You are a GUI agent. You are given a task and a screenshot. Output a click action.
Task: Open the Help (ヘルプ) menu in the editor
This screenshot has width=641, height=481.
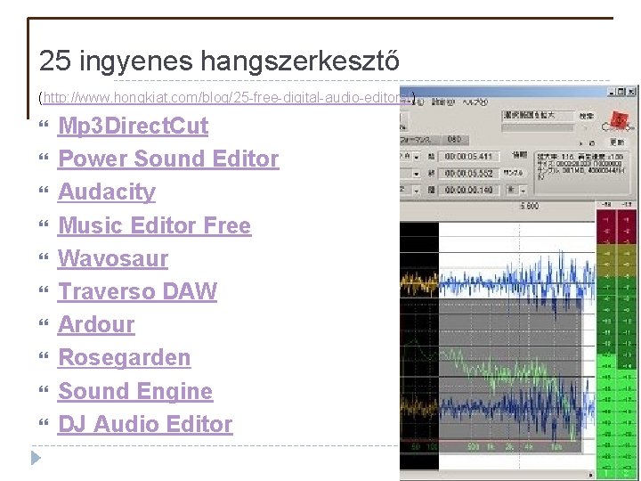[475, 102]
